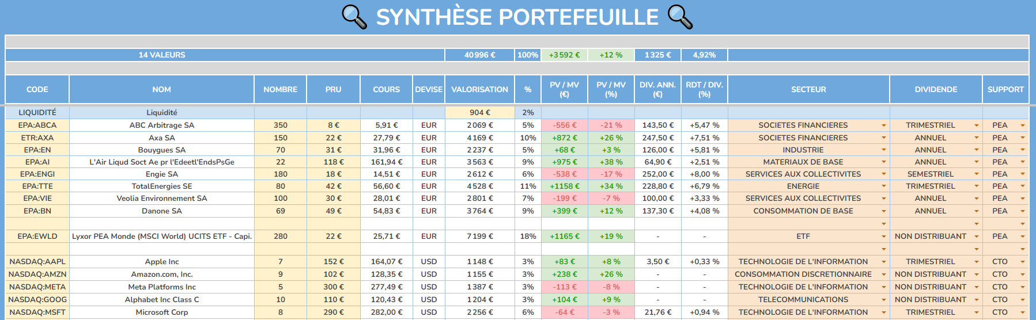Viewport: 1036px width, 320px height.
Task: Select the TELECOMMUNICATIONS sector cell
Action: pos(808,300)
